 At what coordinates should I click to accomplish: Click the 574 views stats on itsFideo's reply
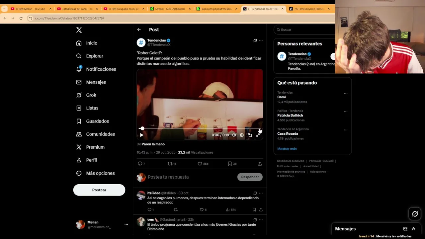tap(231, 210)
